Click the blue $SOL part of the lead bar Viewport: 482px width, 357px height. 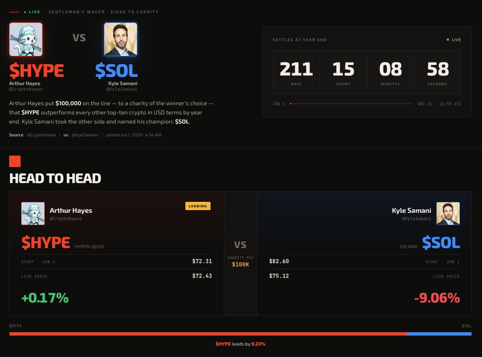439,334
